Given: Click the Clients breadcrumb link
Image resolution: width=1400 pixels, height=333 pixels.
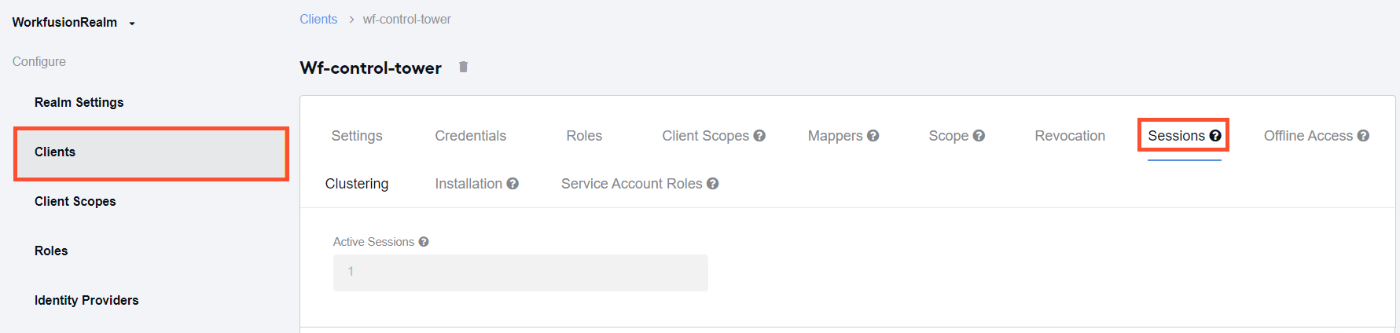Looking at the screenshot, I should pyautogui.click(x=318, y=19).
